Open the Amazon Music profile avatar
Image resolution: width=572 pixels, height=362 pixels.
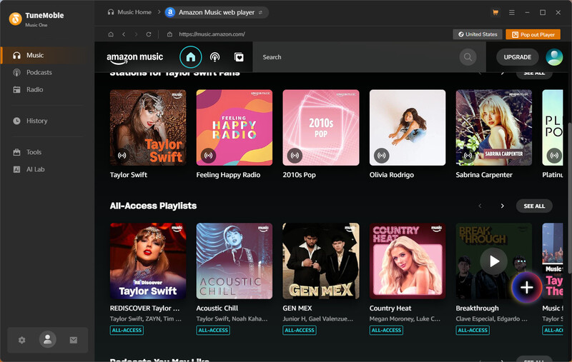tap(554, 57)
